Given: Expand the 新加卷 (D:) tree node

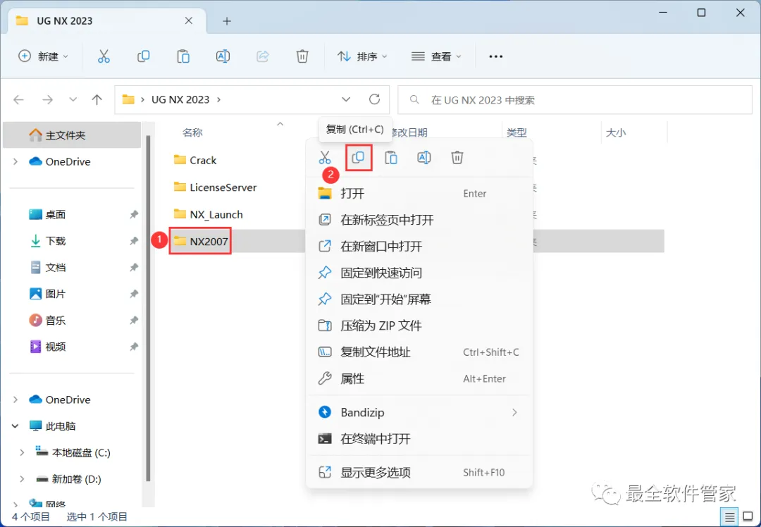Looking at the screenshot, I should (x=22, y=479).
